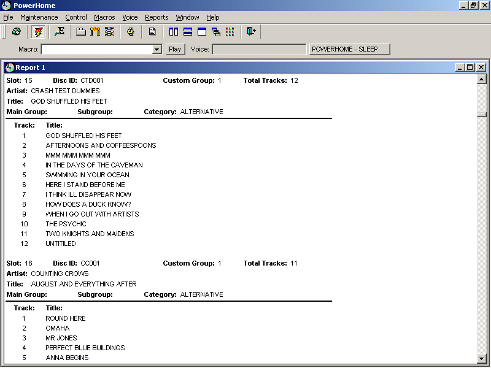Click track MR JONES
This screenshot has width=491, height=368.
(61, 338)
